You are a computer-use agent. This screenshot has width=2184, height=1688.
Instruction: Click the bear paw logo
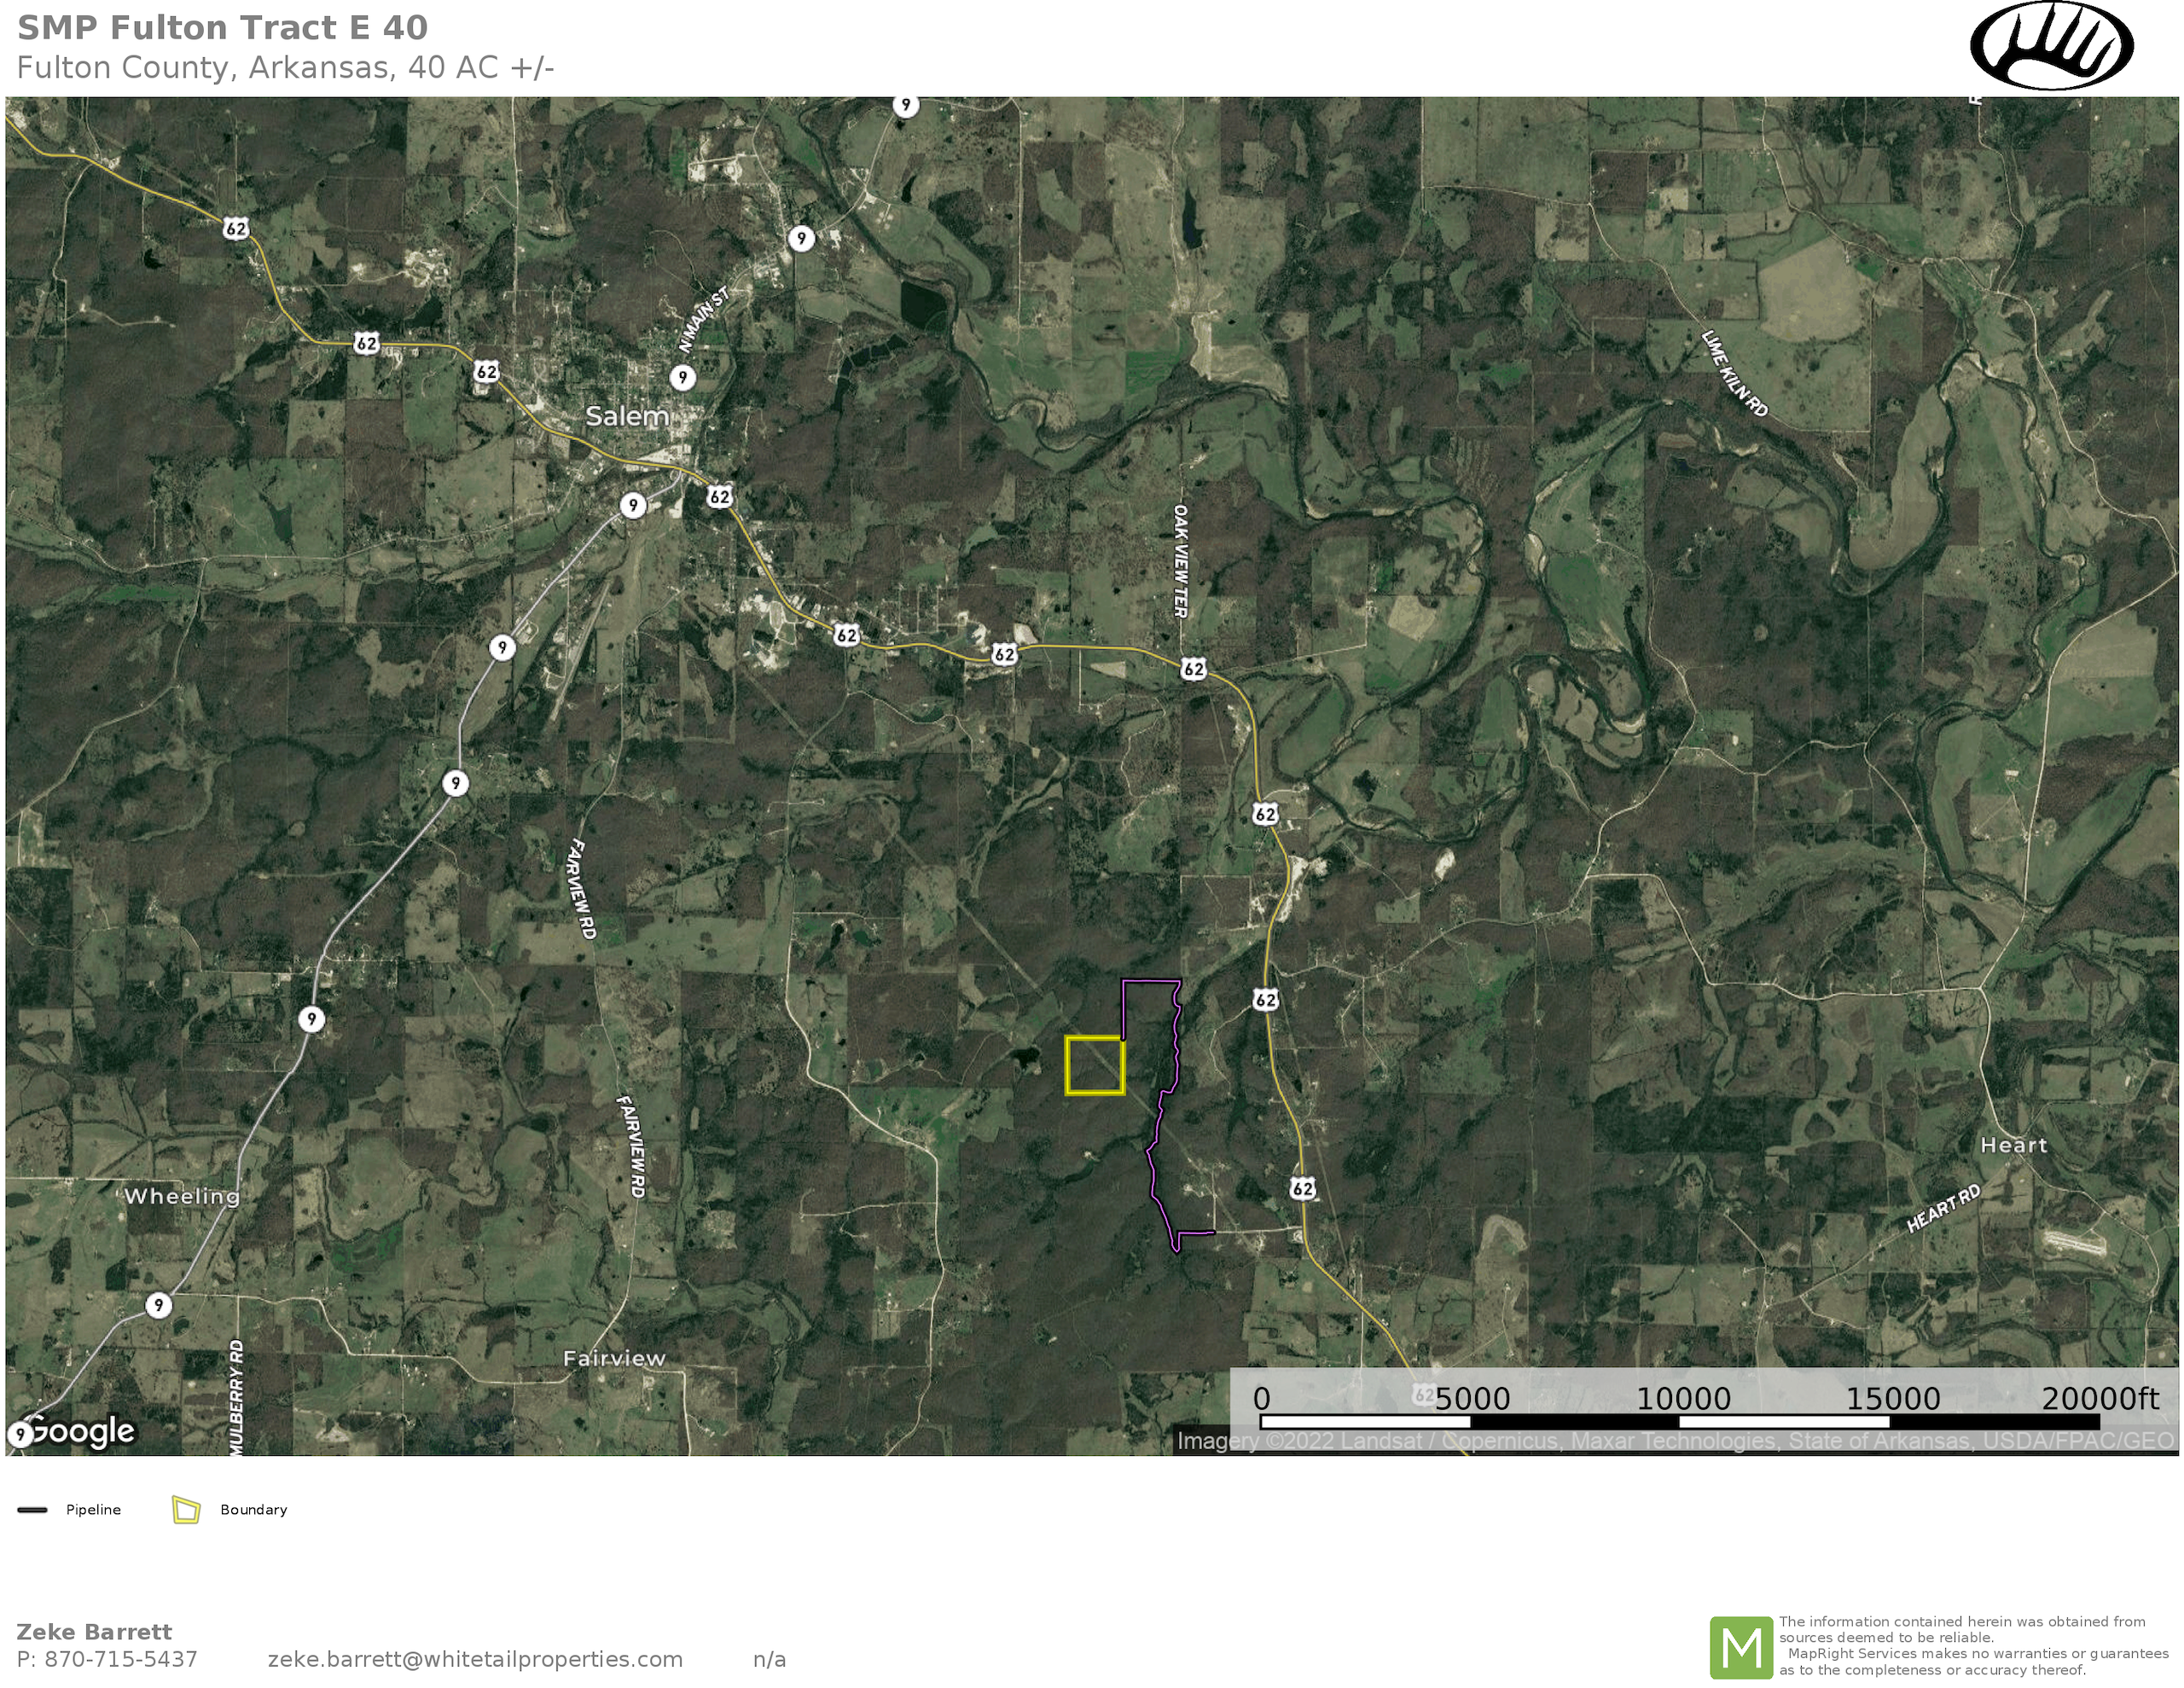(x=2051, y=46)
